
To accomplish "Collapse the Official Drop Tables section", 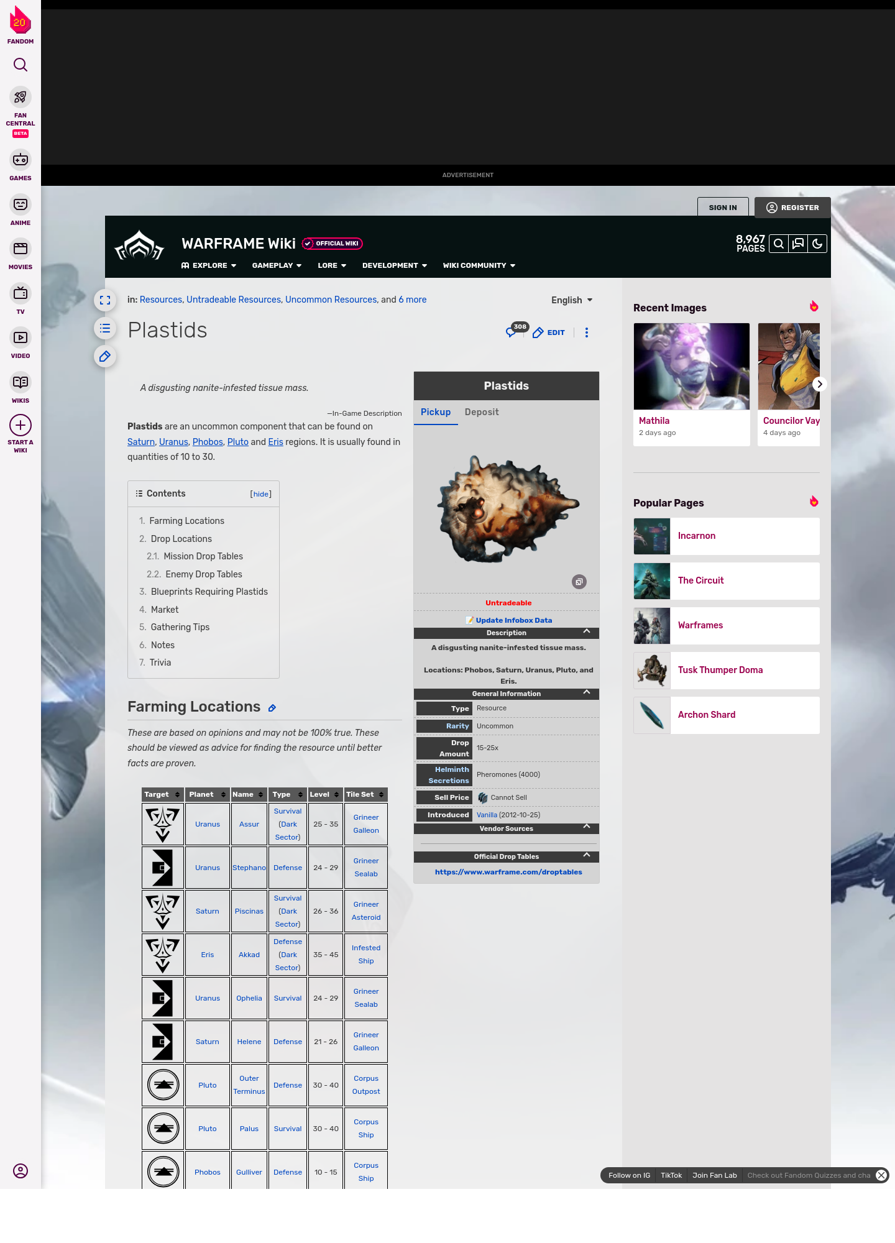I will click(587, 855).
